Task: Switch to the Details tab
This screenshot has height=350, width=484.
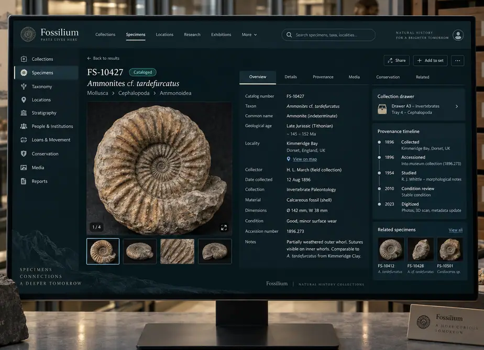Action: coord(291,77)
